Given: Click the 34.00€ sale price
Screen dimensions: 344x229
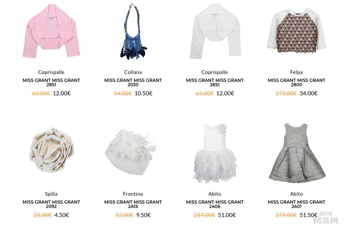Looking at the screenshot, I should click(309, 93).
